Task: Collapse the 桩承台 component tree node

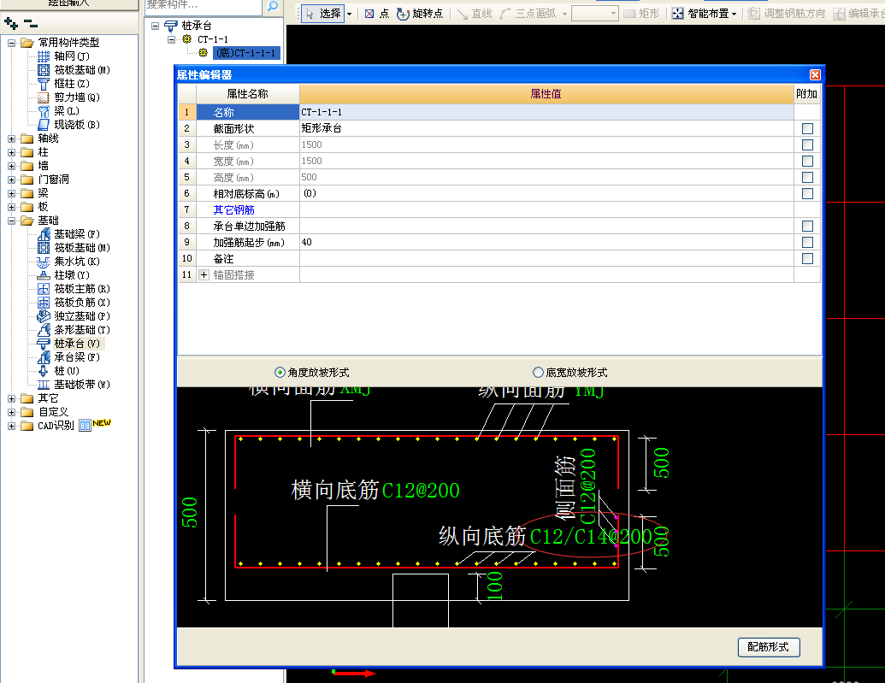Action: click(156, 26)
